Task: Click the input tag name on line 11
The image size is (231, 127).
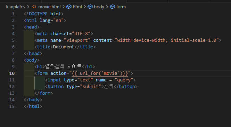Action: coord(54,80)
